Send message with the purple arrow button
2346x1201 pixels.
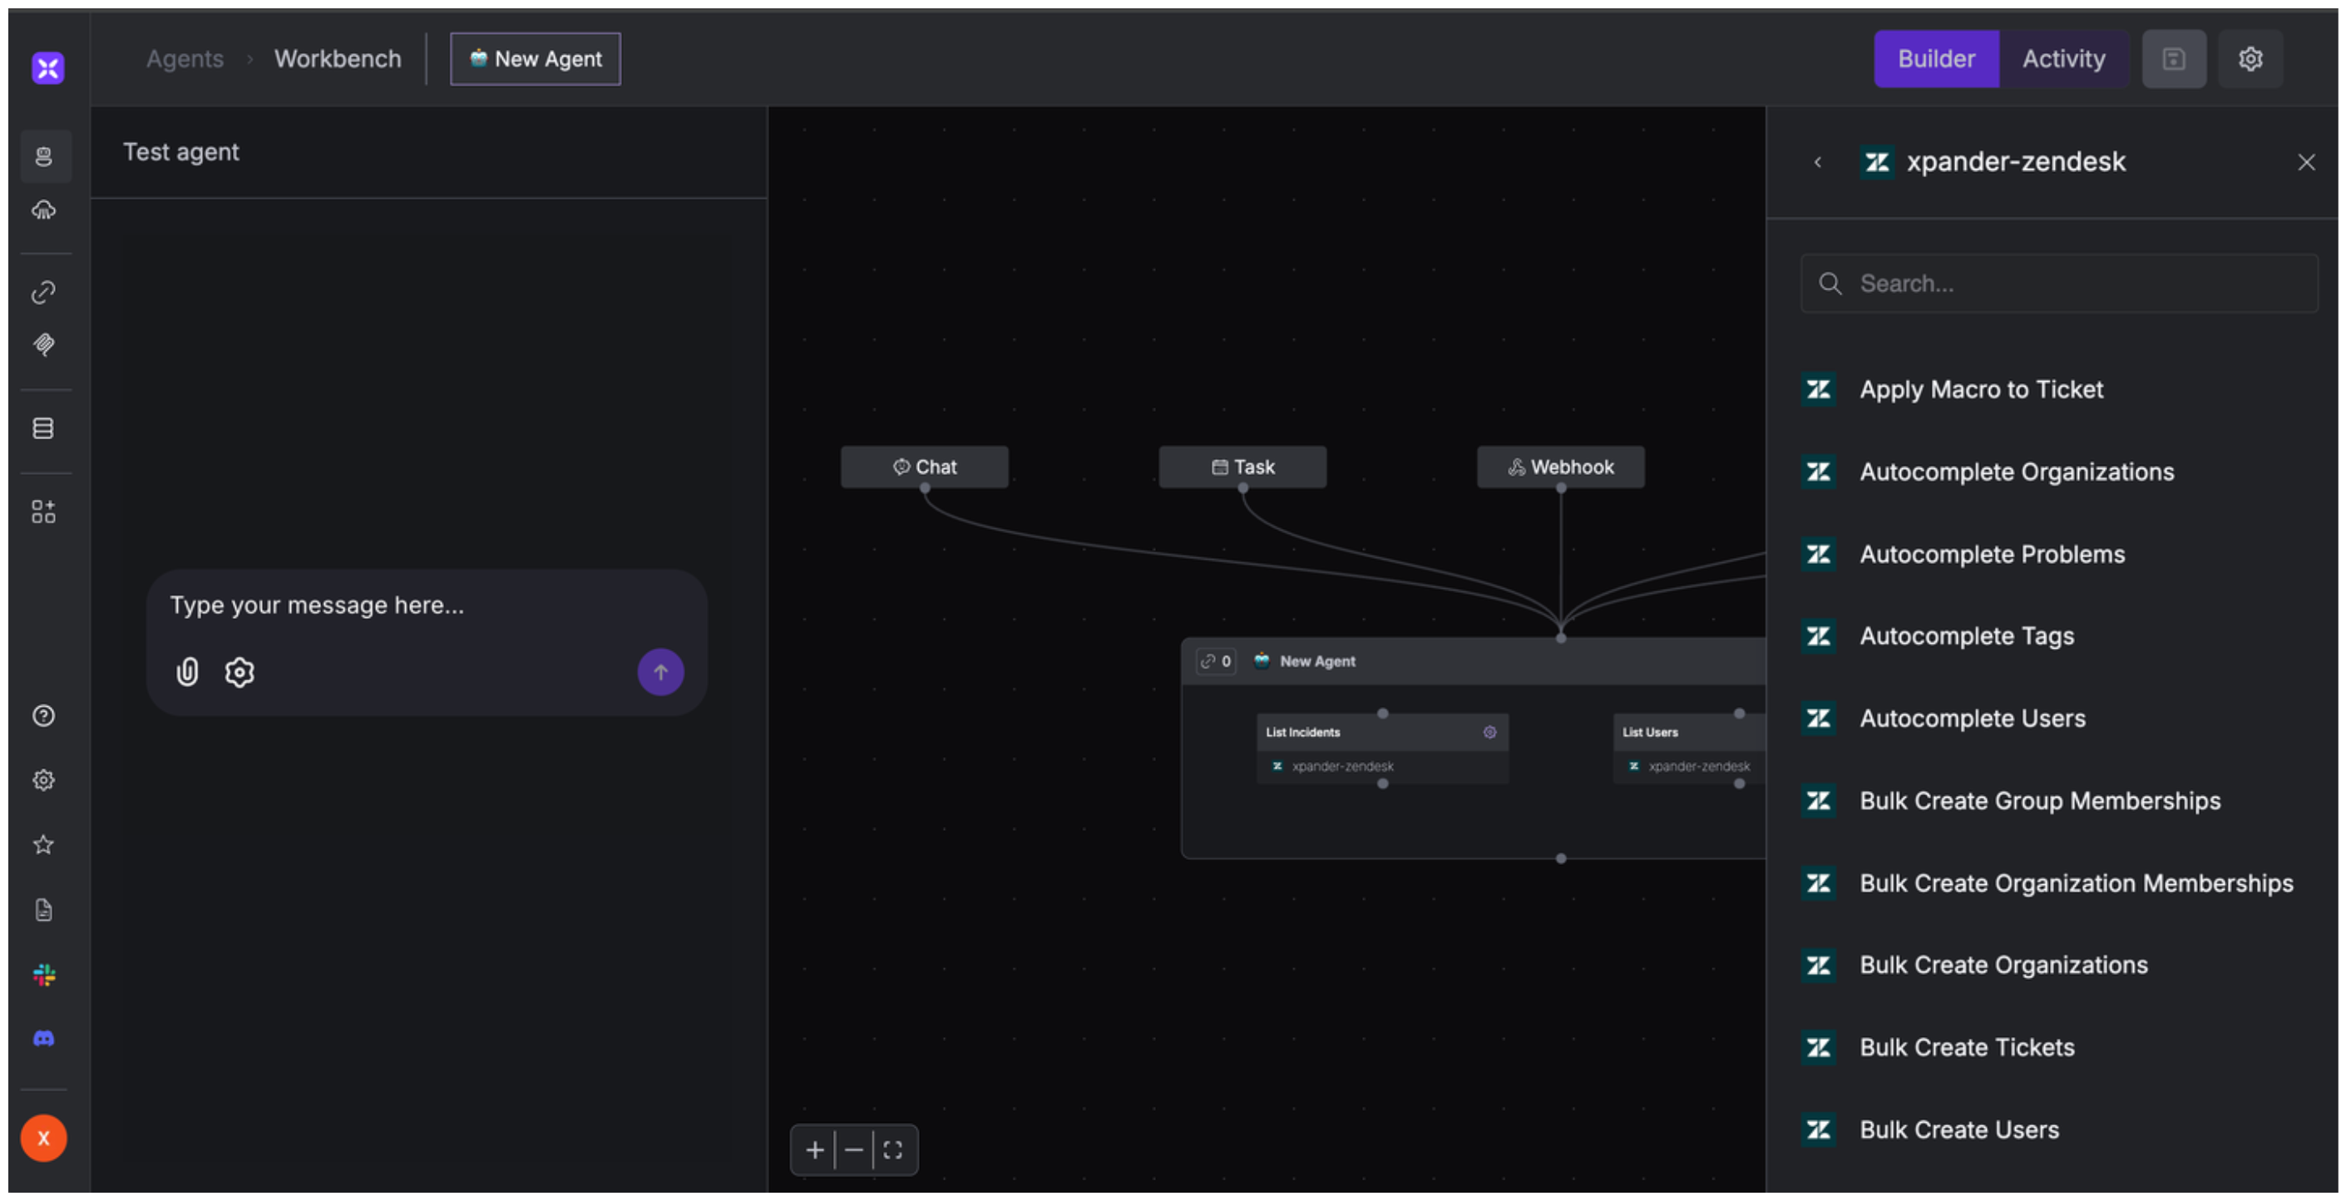pyautogui.click(x=660, y=672)
